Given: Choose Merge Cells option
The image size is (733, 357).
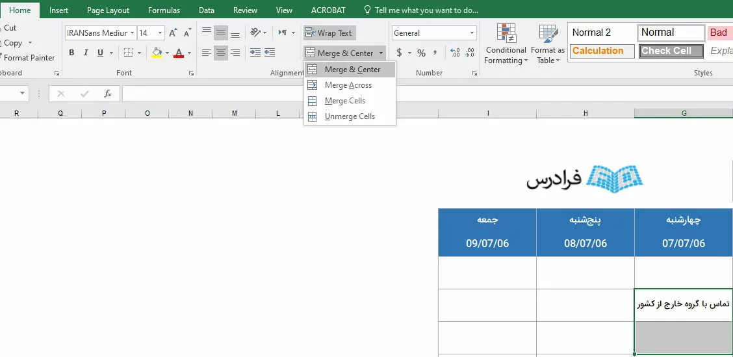Looking at the screenshot, I should point(350,101).
